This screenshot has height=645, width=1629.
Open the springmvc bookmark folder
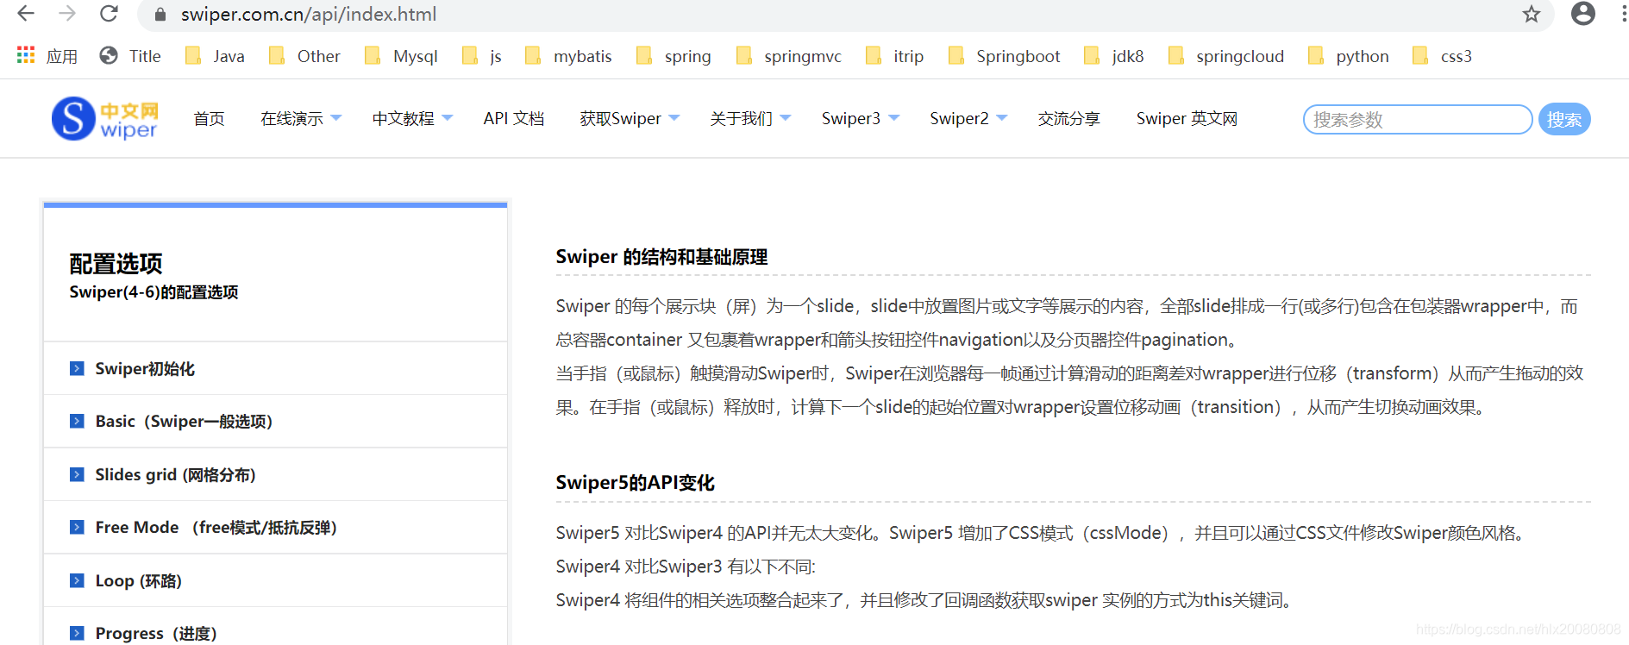tap(788, 56)
